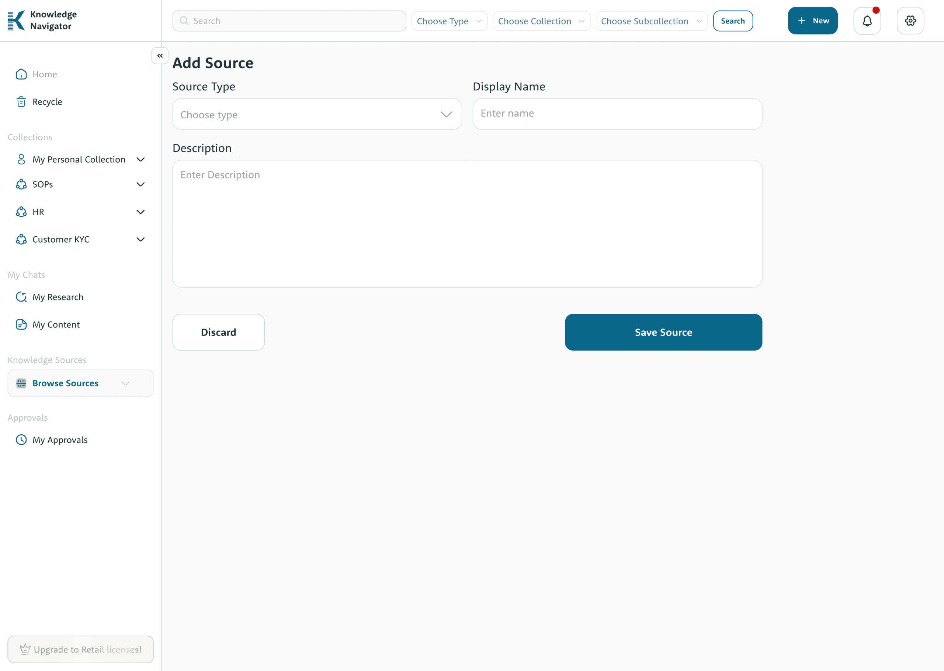Viewport: 944px width, 671px height.
Task: Click the My Approvals clock icon
Action: [x=21, y=440]
